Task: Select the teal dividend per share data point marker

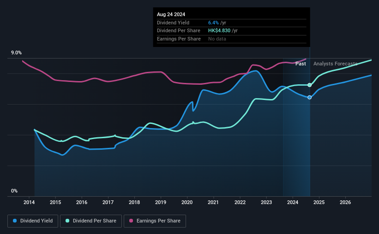Action: (x=309, y=85)
